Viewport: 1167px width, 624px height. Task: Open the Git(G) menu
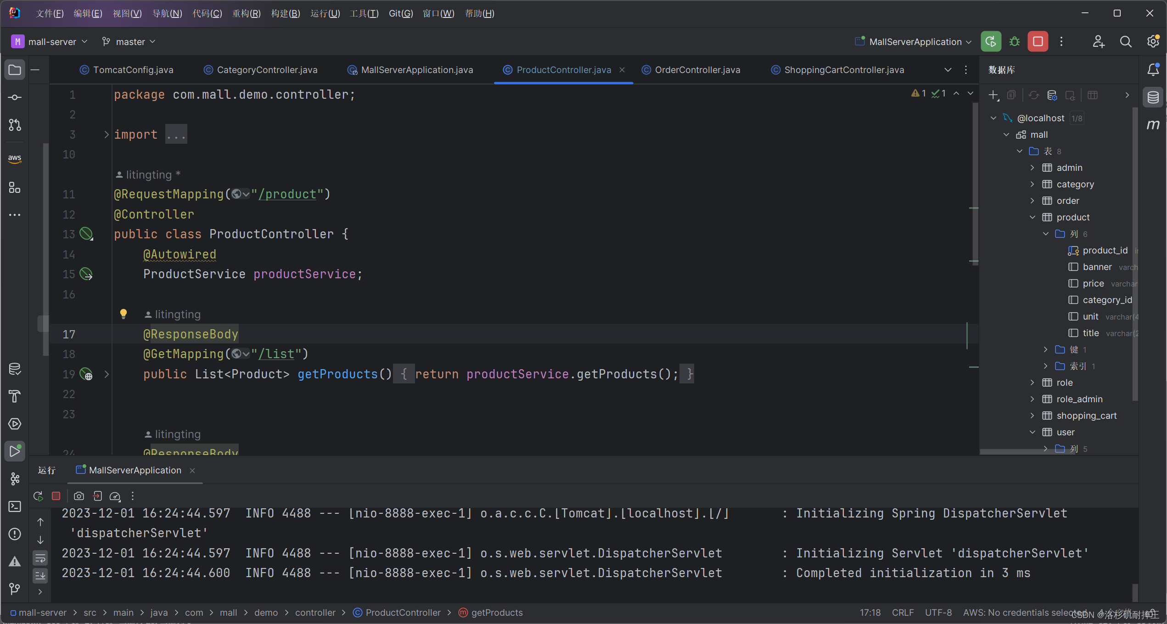[400, 13]
